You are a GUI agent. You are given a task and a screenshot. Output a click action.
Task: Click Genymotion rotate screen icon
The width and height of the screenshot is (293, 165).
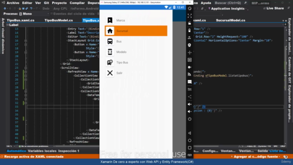pos(190,8)
